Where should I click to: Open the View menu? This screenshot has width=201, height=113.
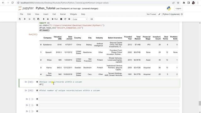pos(37,14)
